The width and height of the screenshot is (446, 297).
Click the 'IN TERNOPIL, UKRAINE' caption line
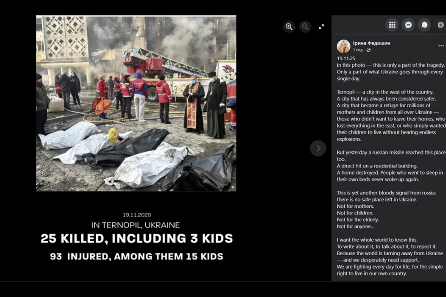coord(136,225)
